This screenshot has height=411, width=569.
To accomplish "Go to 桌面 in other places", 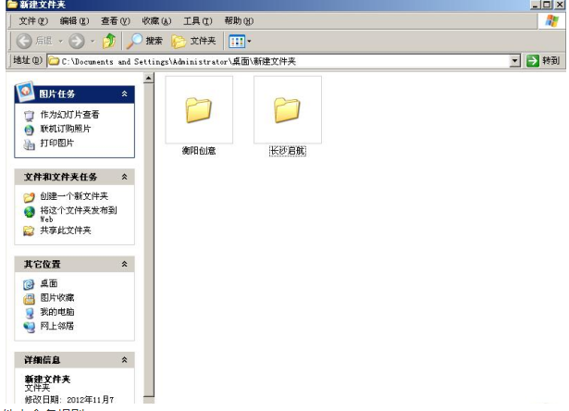I will [49, 283].
